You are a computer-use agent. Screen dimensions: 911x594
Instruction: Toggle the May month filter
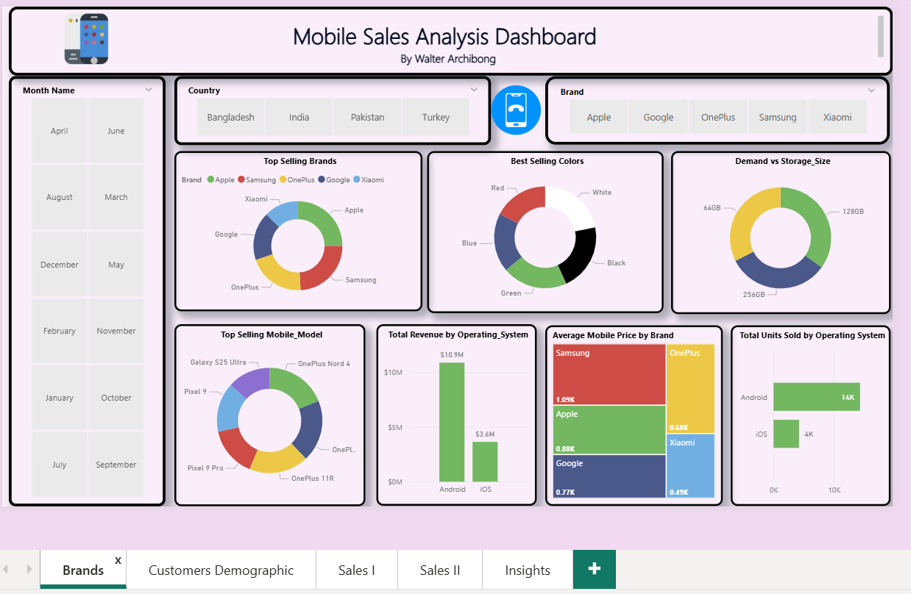[116, 265]
